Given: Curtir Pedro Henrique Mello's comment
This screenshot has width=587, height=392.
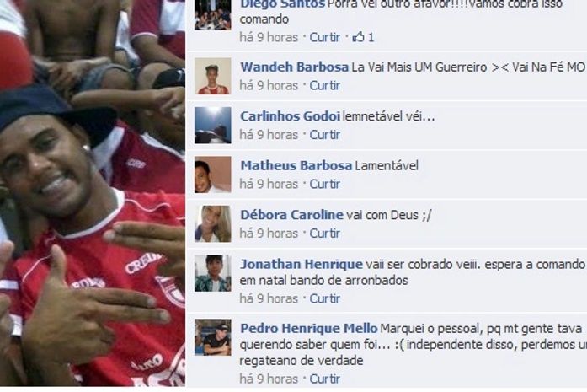Looking at the screenshot, I should (324, 379).
